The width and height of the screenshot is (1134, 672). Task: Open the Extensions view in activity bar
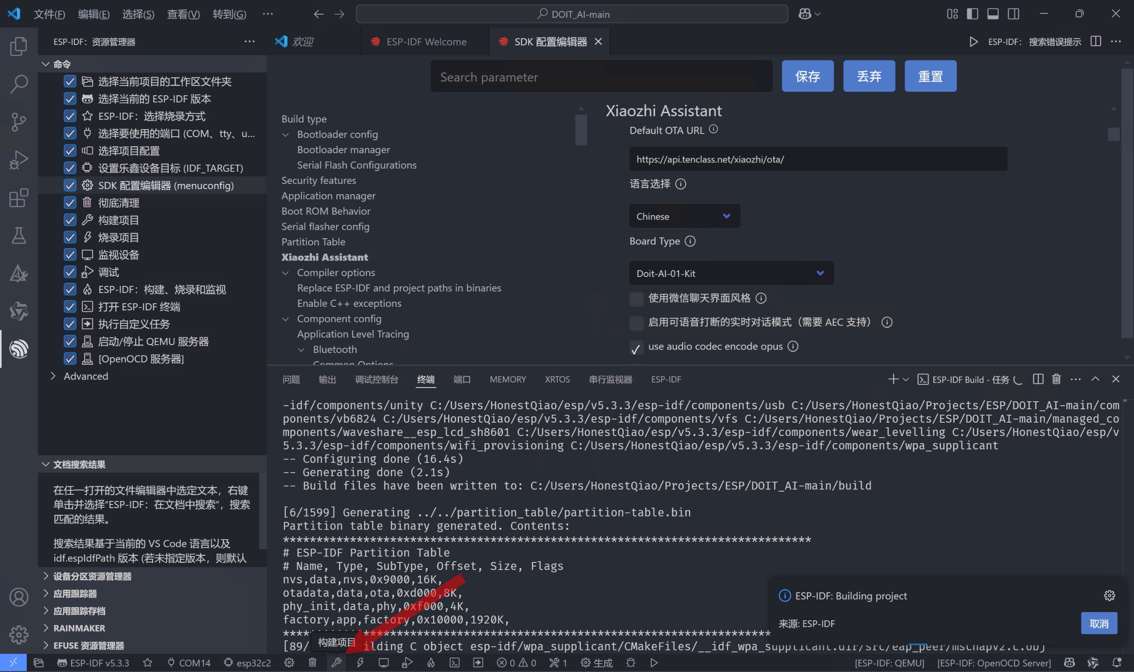coord(19,198)
